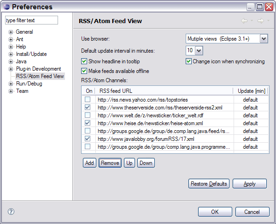
Task: Open the back history dropdown arrow
Action: [252, 21]
